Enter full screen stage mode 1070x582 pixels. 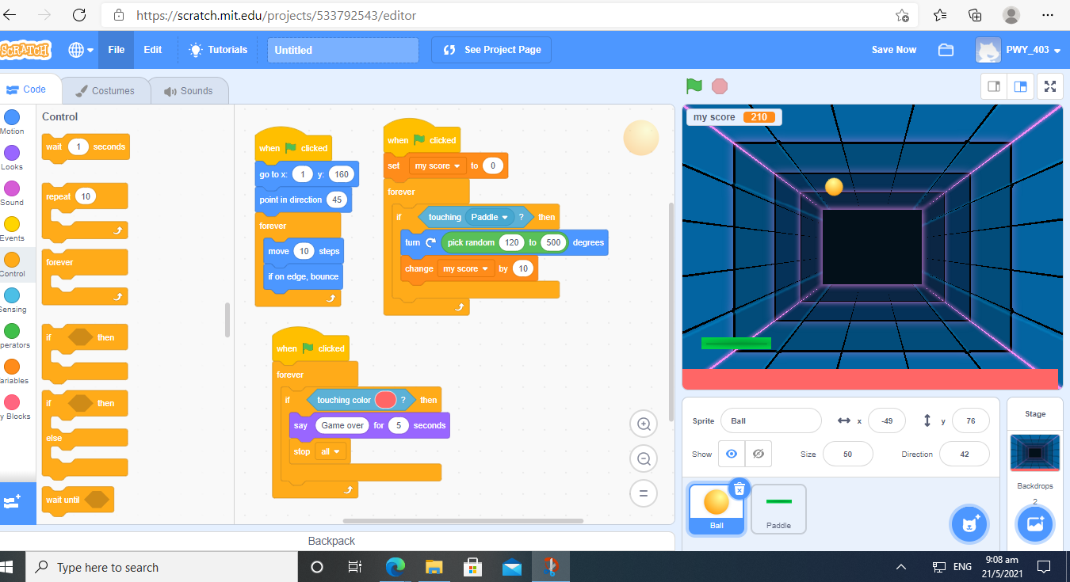pyautogui.click(x=1049, y=87)
